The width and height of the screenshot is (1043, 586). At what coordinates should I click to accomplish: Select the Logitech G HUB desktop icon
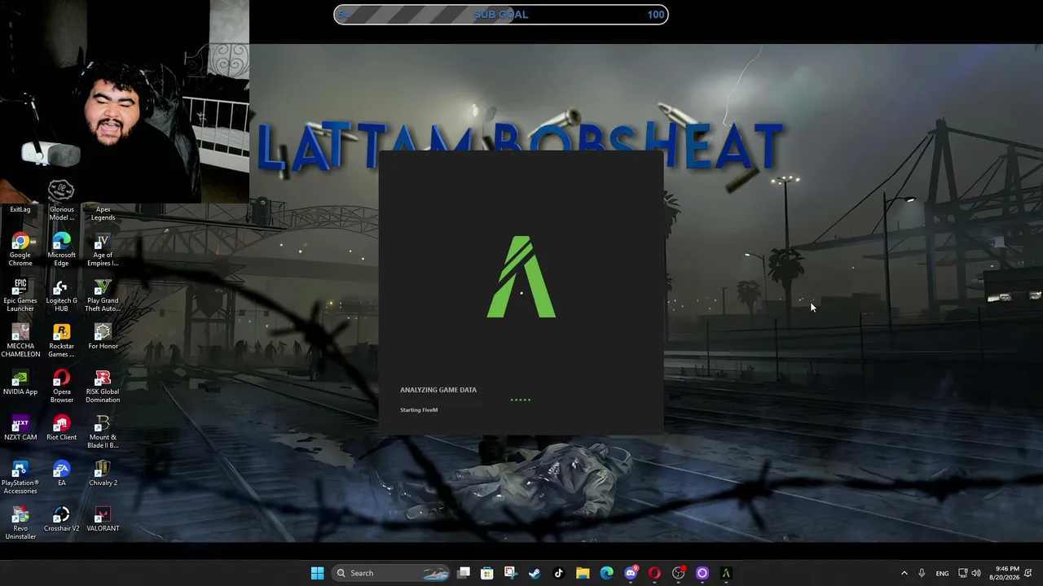tap(61, 295)
